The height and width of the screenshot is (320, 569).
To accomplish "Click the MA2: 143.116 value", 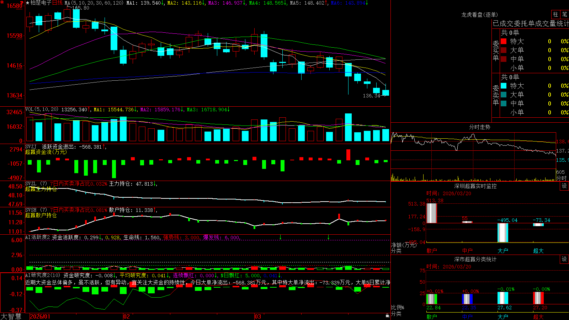I will (186, 3).
